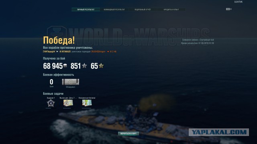
Task: Click the Боевые задачи heading
Action: pos(53,94)
